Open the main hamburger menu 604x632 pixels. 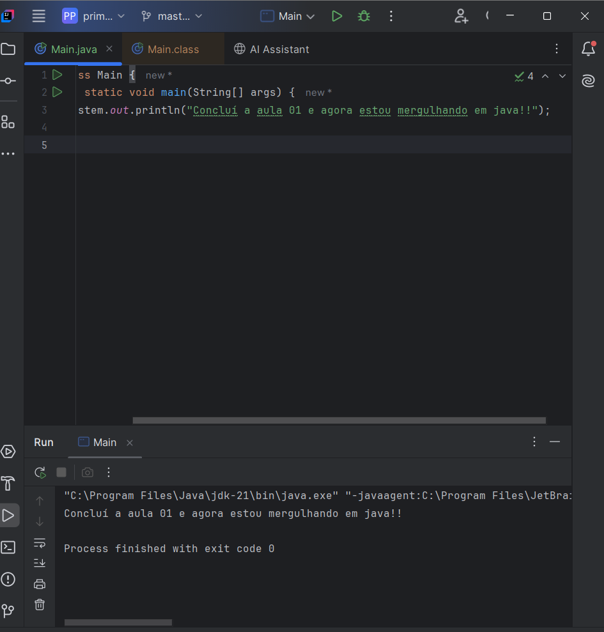click(x=39, y=16)
